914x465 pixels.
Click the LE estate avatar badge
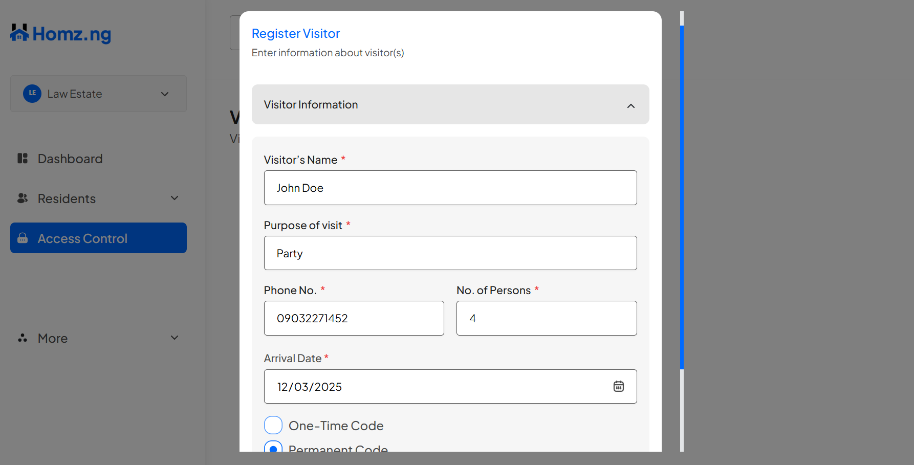pos(32,93)
